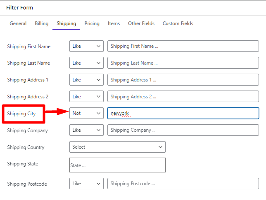Image resolution: width=266 pixels, height=200 pixels.
Task: Click the Shipping State input box
Action: coord(117,165)
